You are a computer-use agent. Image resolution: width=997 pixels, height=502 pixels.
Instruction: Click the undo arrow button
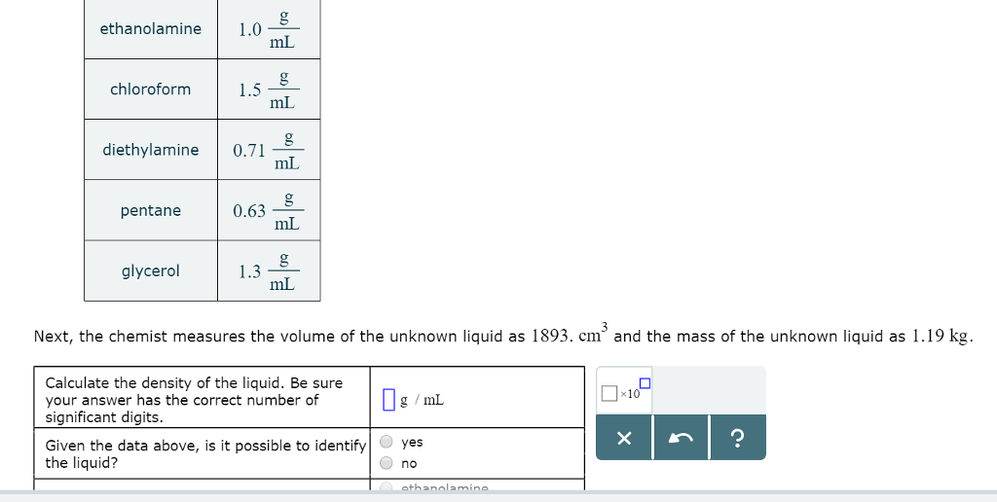(x=681, y=438)
